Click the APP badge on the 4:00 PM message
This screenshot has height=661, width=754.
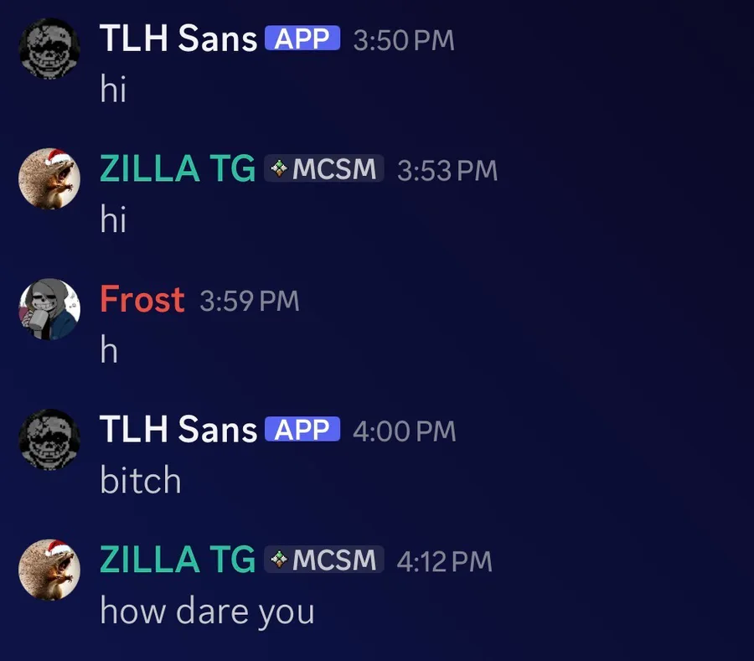click(x=302, y=430)
